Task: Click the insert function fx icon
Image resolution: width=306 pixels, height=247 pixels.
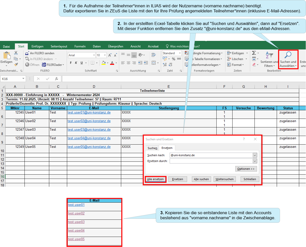Action: pyautogui.click(x=57, y=79)
